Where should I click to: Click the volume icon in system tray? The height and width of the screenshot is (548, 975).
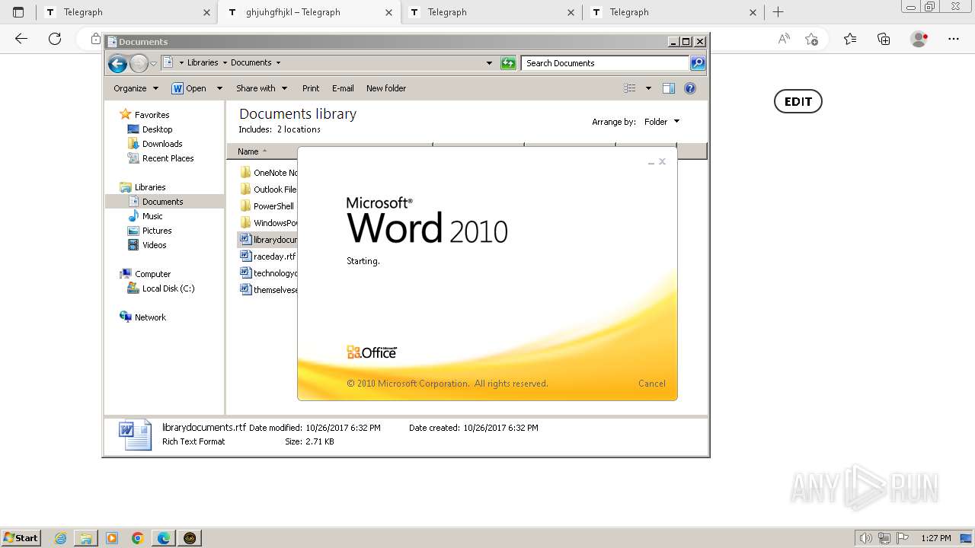pos(865,538)
